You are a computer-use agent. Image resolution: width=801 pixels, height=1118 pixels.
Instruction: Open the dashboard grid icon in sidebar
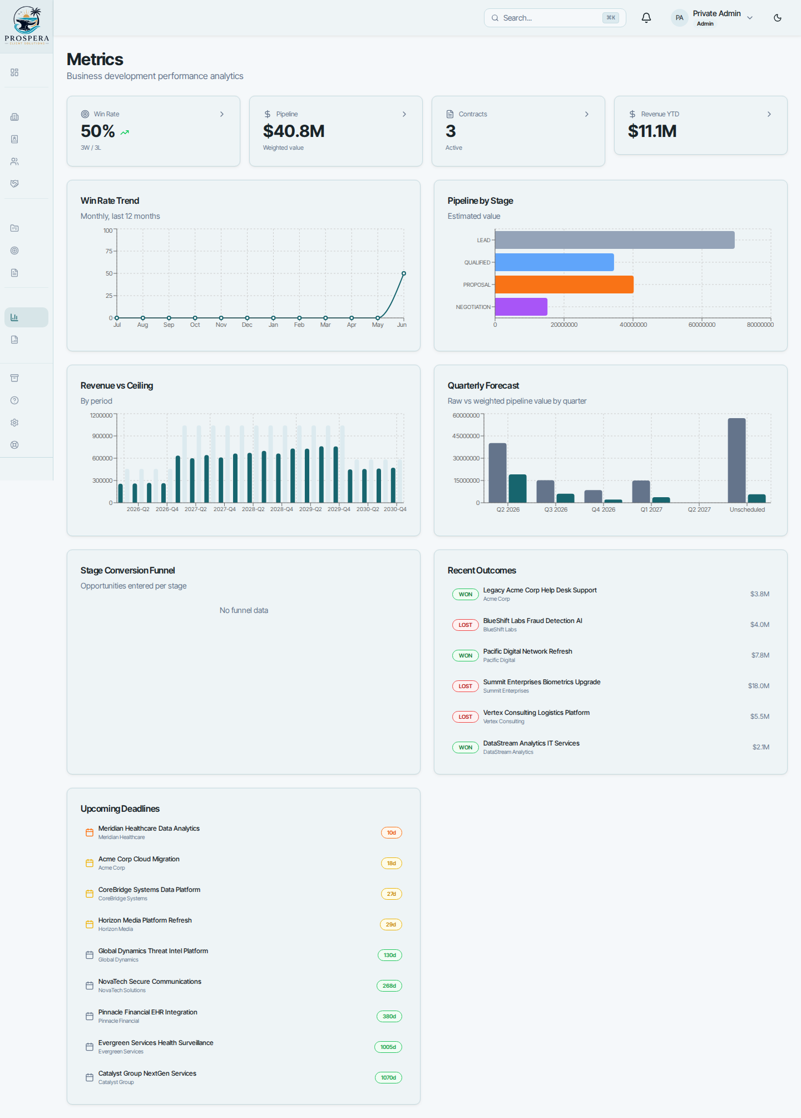tap(14, 72)
